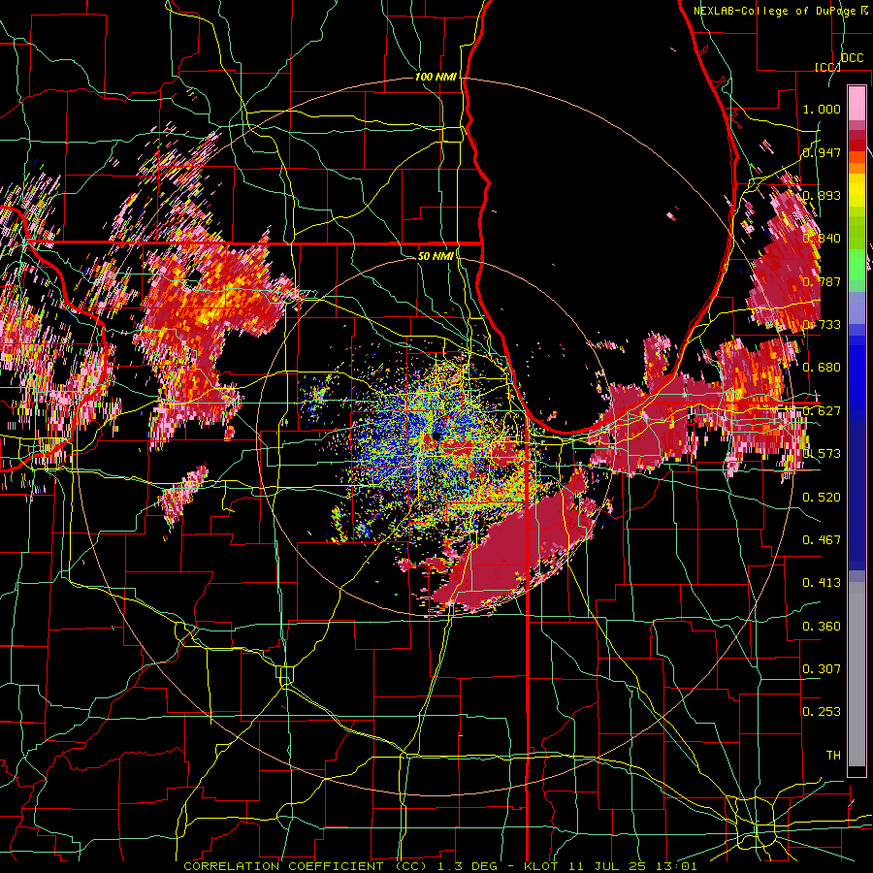Screen dimensions: 873x873
Task: Click the 0.680 legend value
Action: click(822, 368)
